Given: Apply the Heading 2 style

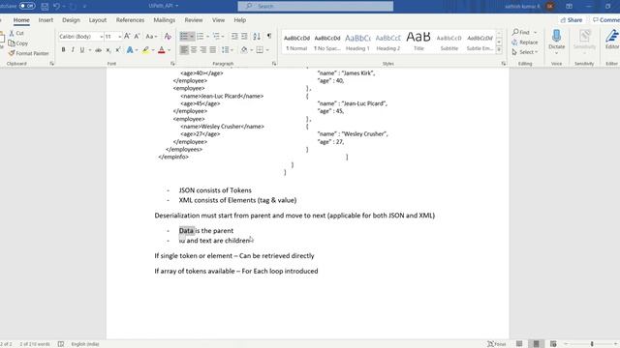Looking at the screenshot, I should click(x=387, y=42).
